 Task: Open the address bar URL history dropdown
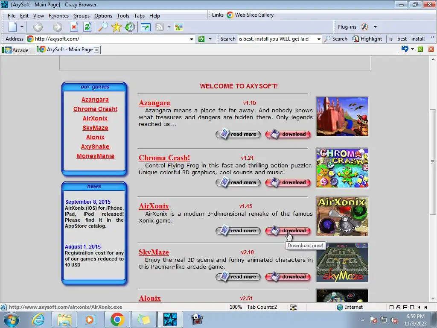click(192, 39)
